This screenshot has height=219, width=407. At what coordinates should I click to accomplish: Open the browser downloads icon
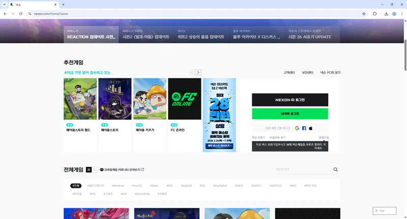coord(386,14)
